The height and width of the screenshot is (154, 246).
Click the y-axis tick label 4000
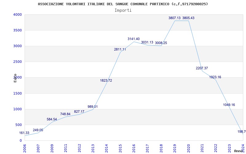tap(18, 14)
